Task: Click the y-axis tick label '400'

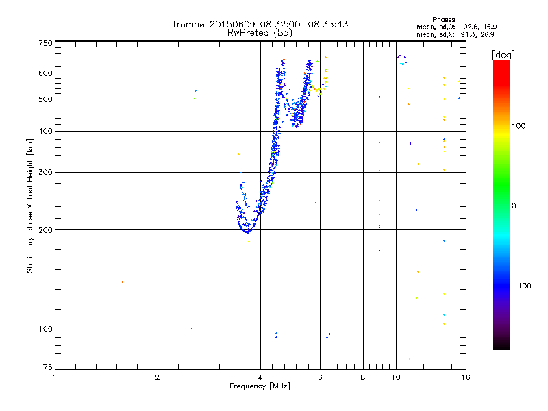Action: (x=45, y=132)
